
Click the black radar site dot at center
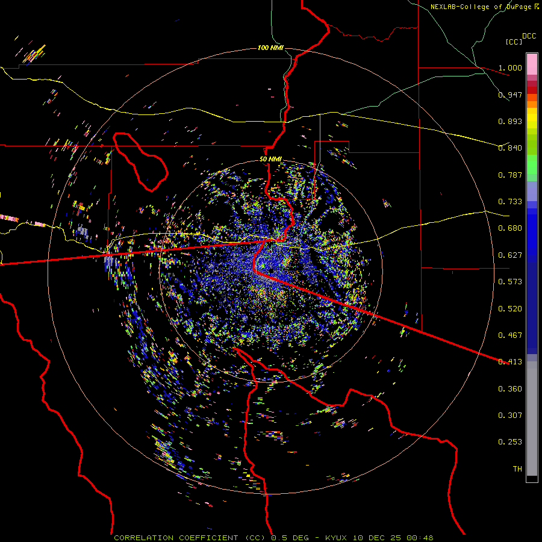[272, 271]
